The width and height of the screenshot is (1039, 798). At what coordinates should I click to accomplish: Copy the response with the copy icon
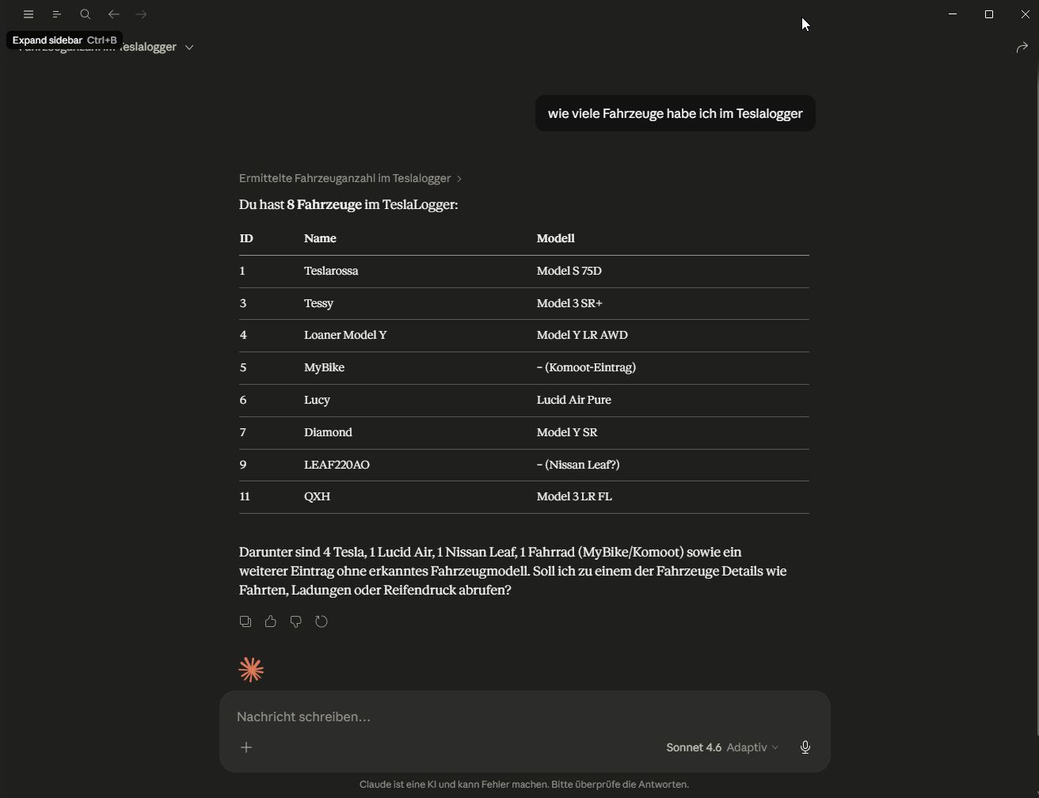point(245,621)
